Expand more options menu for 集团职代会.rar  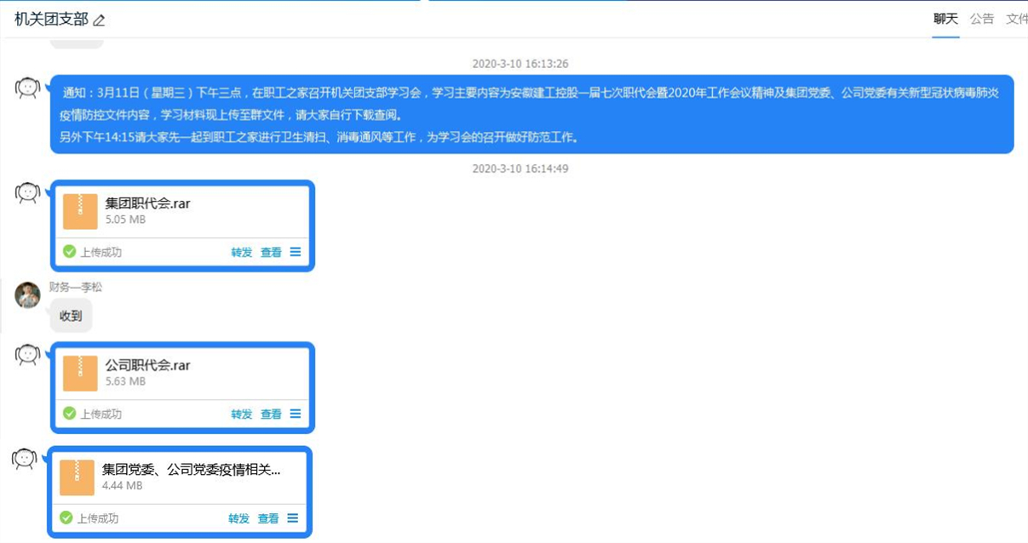[296, 252]
